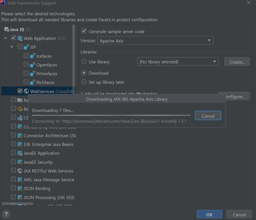Confirm with the OK button
The height and width of the screenshot is (220, 256).
[209, 214]
